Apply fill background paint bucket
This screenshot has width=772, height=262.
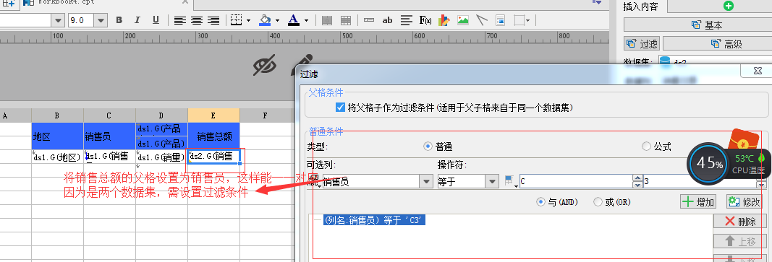coord(266,20)
